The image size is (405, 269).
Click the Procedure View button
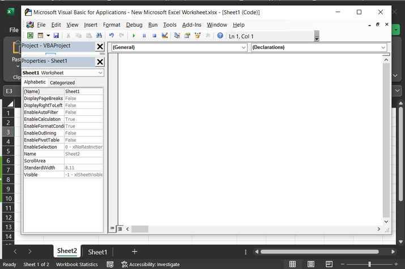[112, 229]
